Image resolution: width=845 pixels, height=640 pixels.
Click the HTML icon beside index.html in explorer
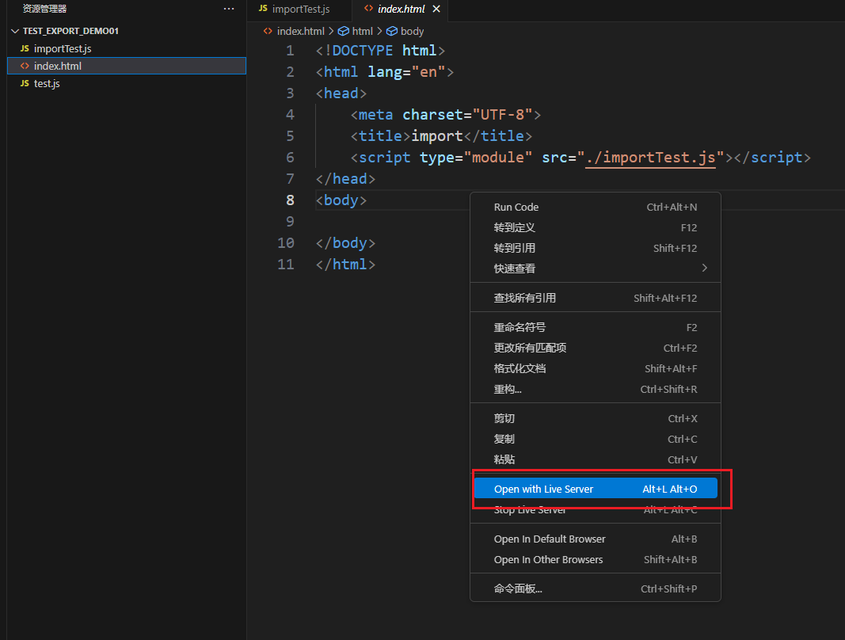(x=25, y=66)
